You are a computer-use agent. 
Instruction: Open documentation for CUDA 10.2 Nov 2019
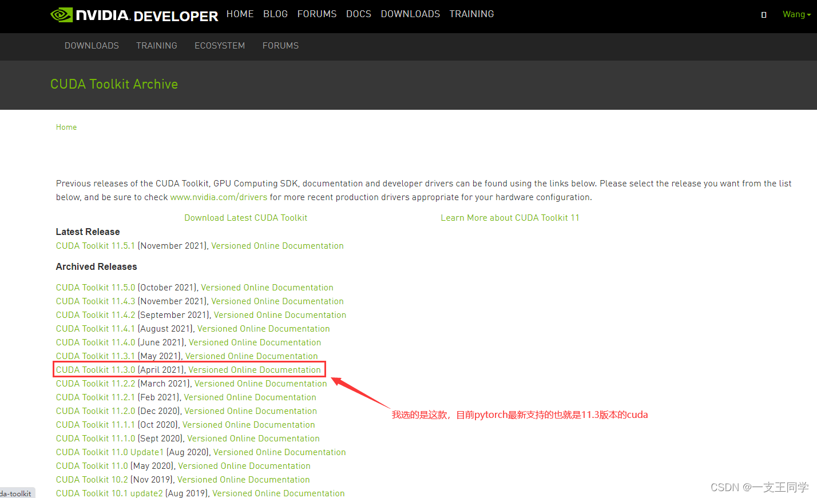(x=244, y=480)
